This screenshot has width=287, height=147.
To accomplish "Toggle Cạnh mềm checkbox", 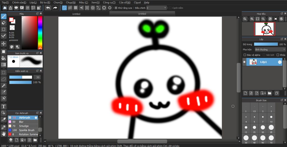I will [170, 8].
